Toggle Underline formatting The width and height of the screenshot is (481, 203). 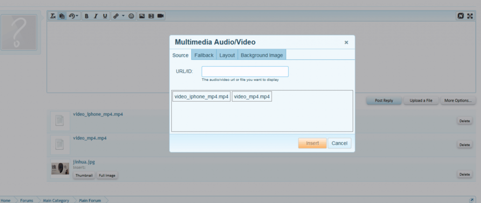coord(105,16)
